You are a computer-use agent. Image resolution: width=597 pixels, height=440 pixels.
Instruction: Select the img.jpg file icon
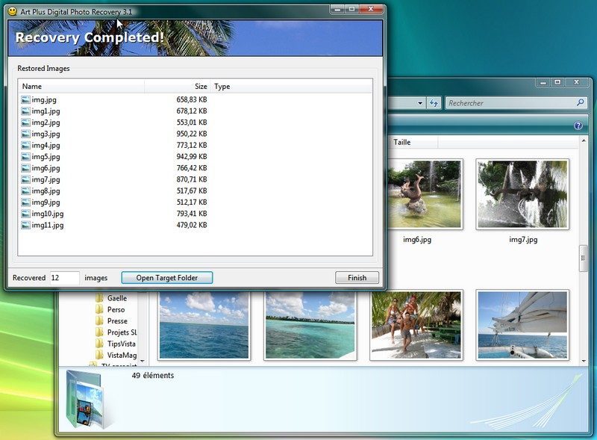(26, 100)
